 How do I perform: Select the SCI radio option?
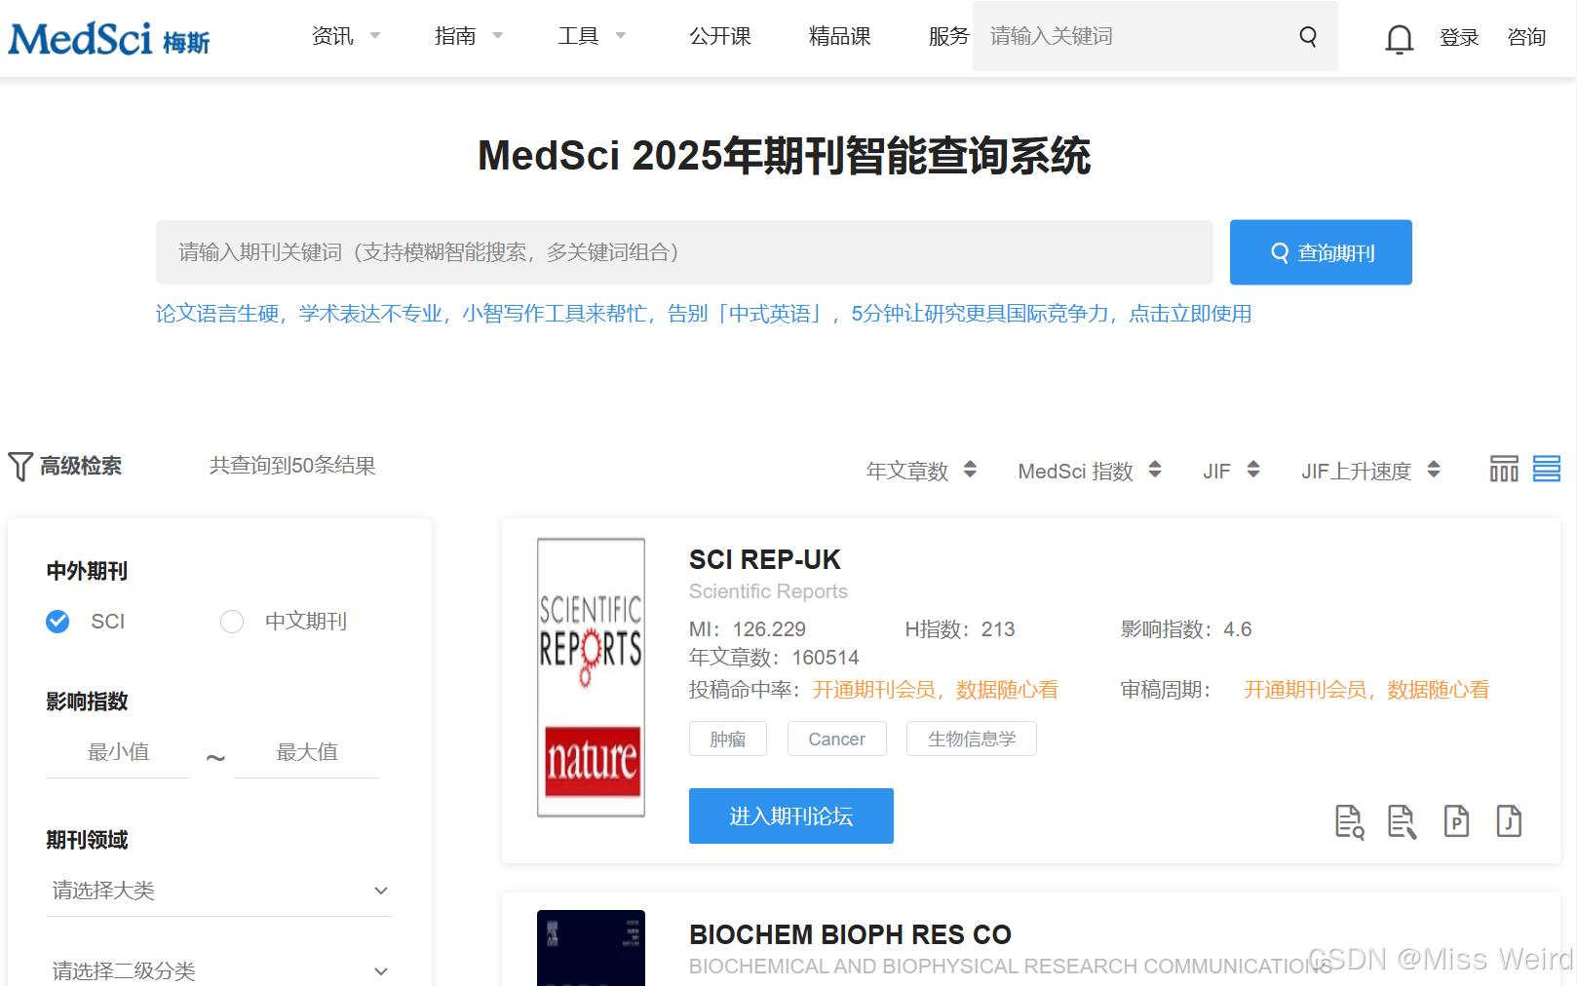[58, 622]
